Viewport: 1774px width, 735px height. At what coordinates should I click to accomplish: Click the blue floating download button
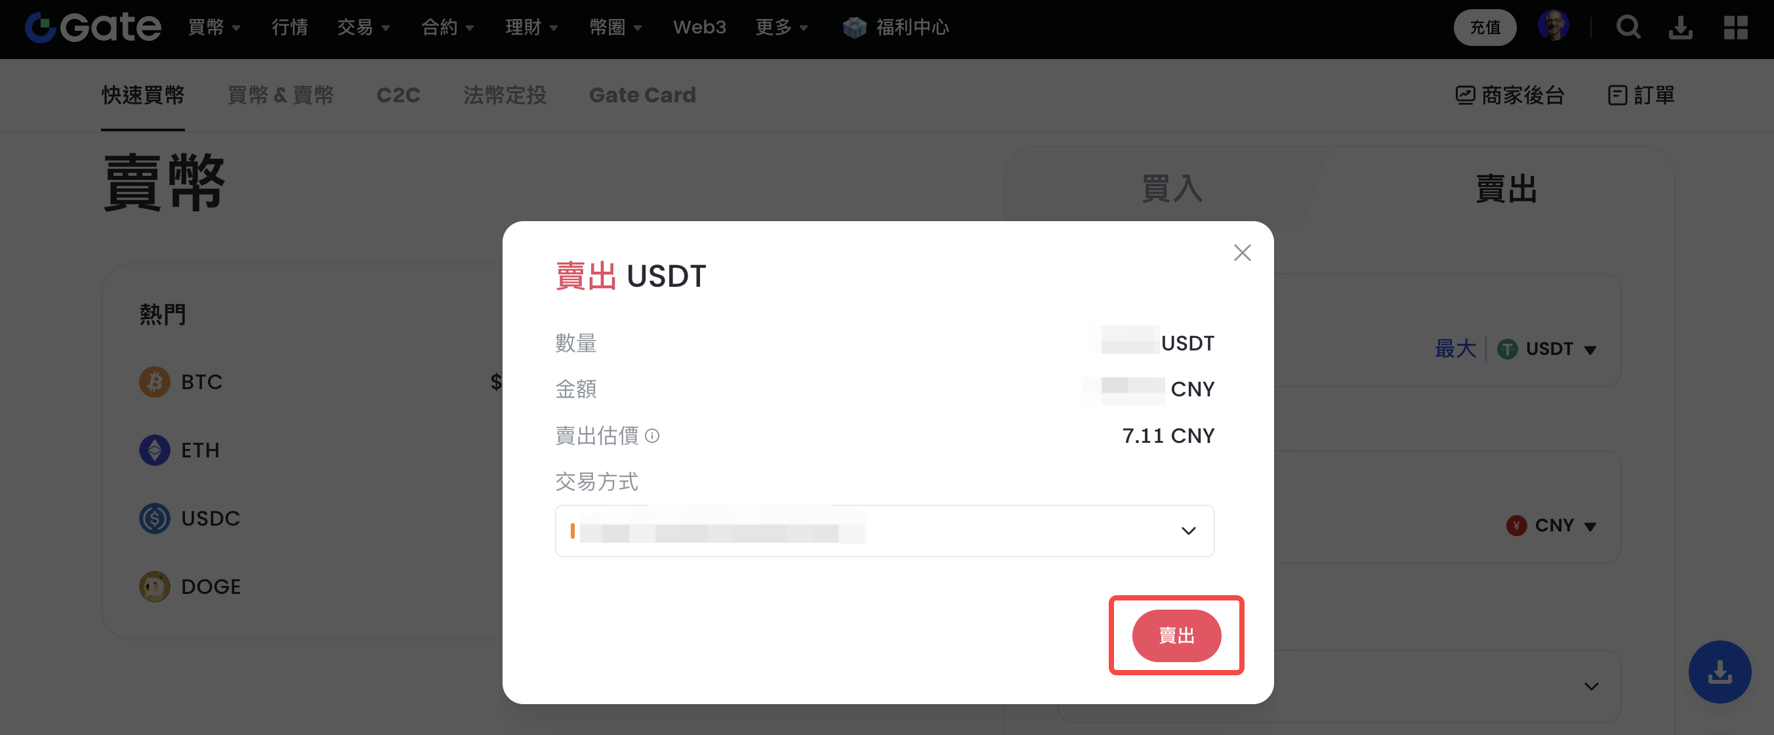point(1719,671)
